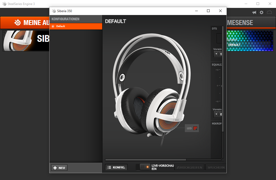
Task: Click the SteelSeries logo in Siberia 350 title bar
Action: point(54,11)
